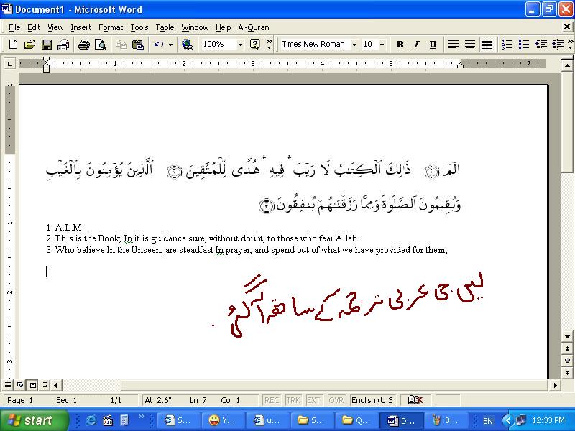The width and height of the screenshot is (575, 431).
Task: Open the Q... folder taskbar button
Action: [x=356, y=420]
